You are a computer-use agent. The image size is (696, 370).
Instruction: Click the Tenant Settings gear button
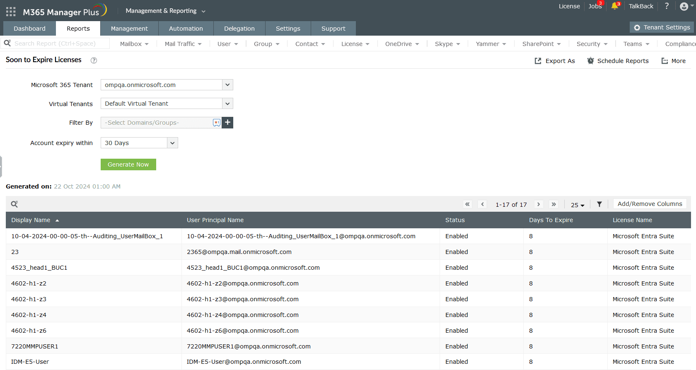click(x=662, y=27)
